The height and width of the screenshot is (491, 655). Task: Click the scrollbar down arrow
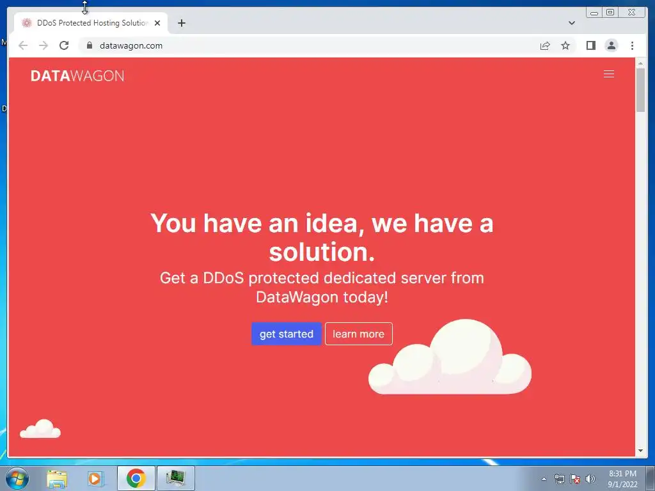[640, 451]
